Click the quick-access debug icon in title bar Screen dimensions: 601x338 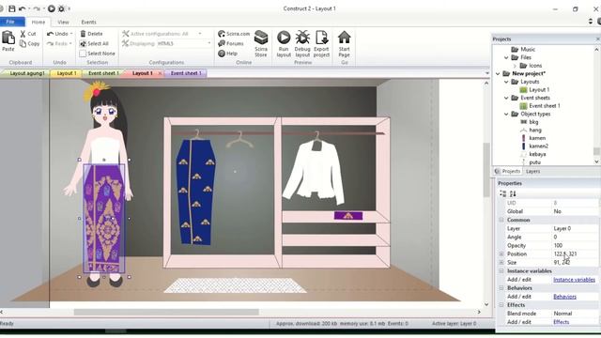click(61, 8)
